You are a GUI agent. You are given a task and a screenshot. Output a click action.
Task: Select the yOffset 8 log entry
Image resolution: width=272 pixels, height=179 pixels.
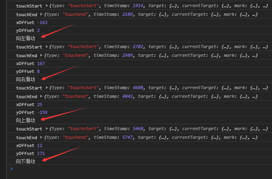pos(139,71)
